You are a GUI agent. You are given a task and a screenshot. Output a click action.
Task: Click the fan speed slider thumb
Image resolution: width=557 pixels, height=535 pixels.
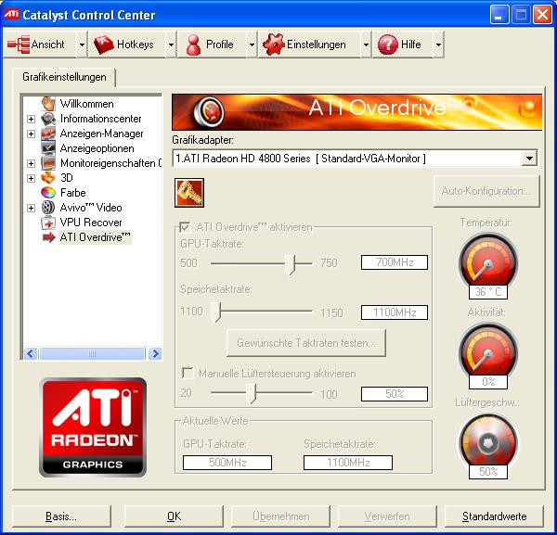pos(252,393)
